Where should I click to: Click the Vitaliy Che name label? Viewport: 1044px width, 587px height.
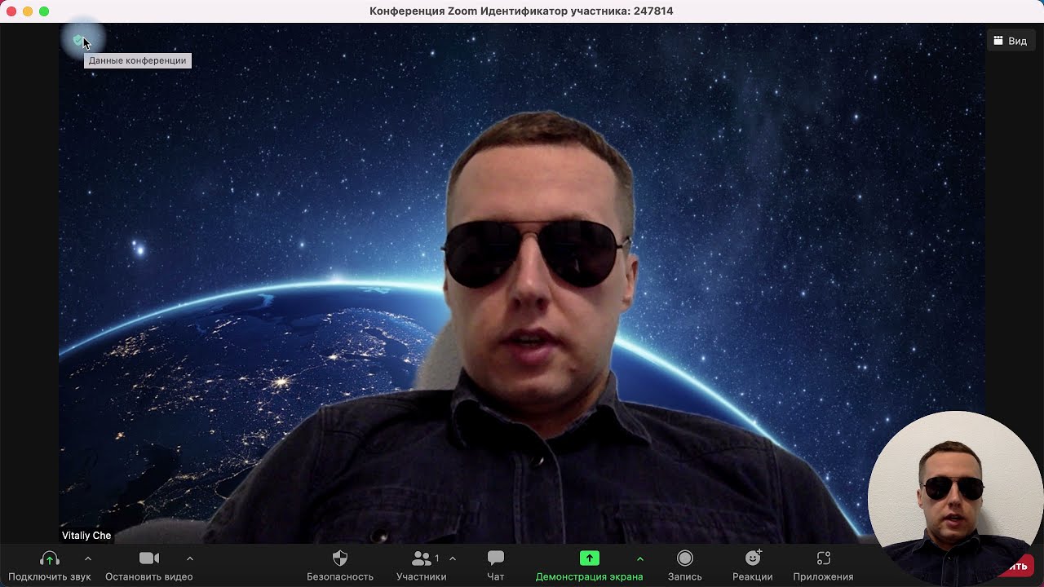[86, 536]
